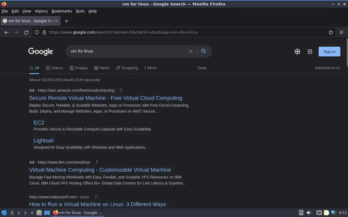Switch to workspace 2 in pager

pyautogui.click(x=19, y=213)
